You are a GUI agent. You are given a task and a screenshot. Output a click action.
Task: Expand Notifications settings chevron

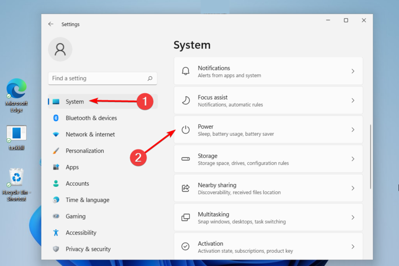tap(353, 71)
